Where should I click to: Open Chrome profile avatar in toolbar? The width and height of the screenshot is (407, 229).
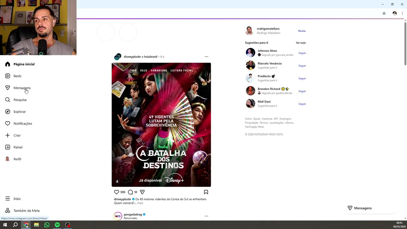point(395,13)
